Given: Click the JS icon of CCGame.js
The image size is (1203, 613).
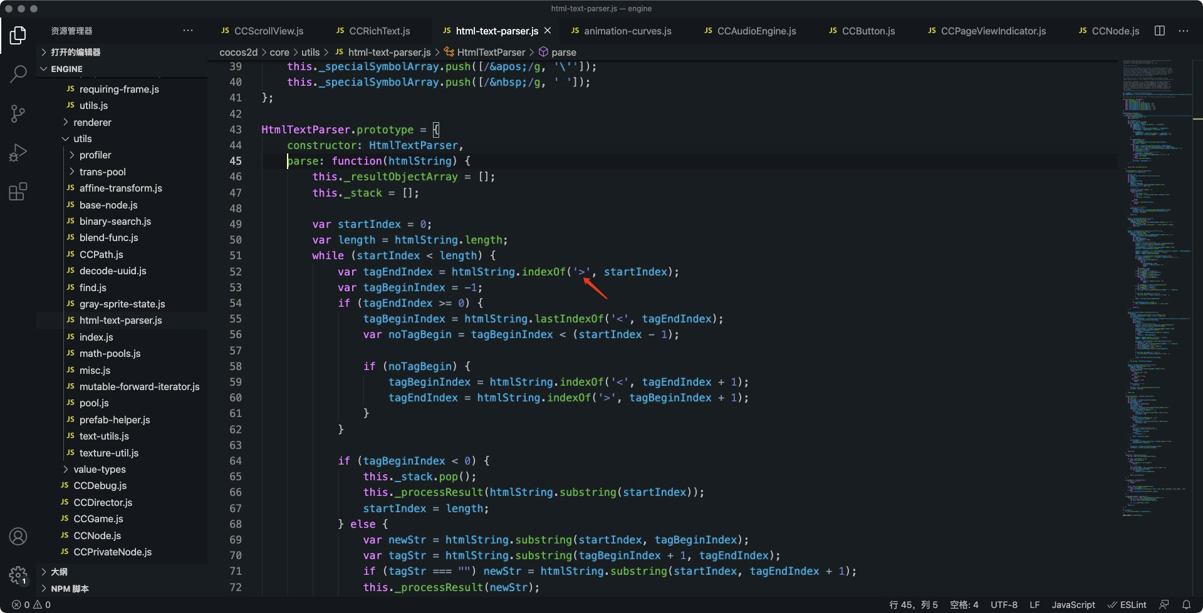Looking at the screenshot, I should coord(65,518).
